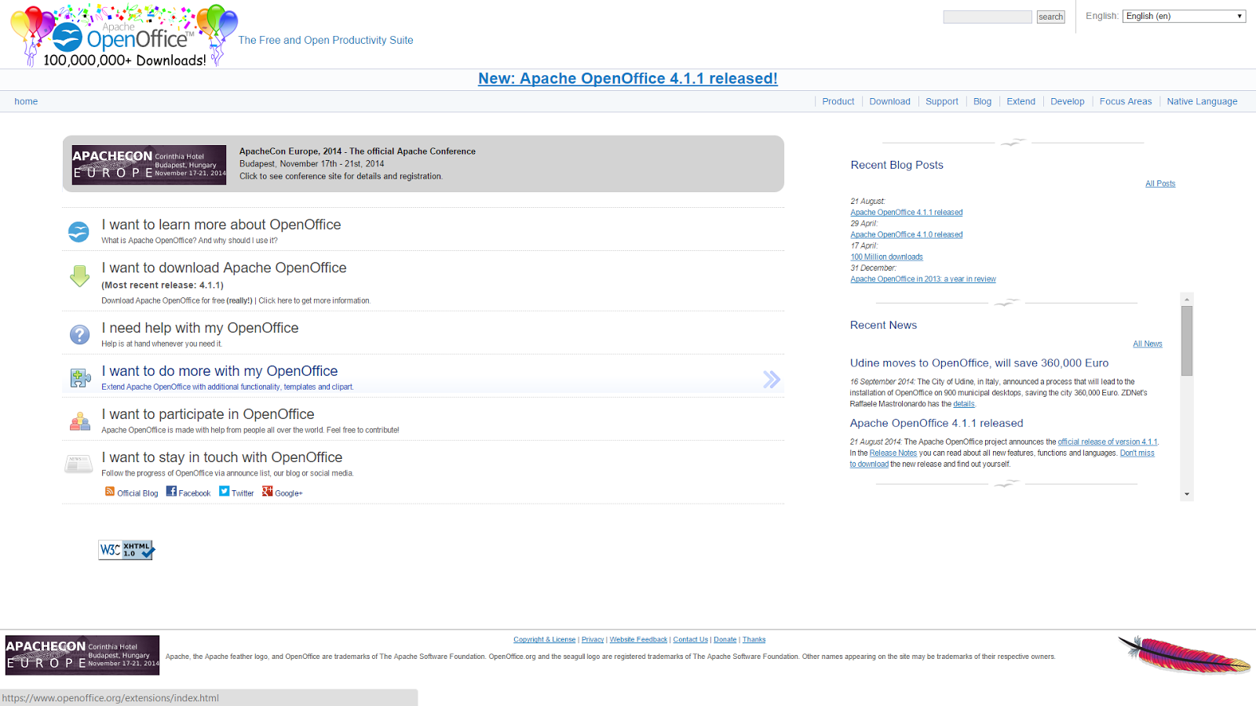Open the Udine story details link
Viewport: 1256px width, 706px height.
[963, 404]
